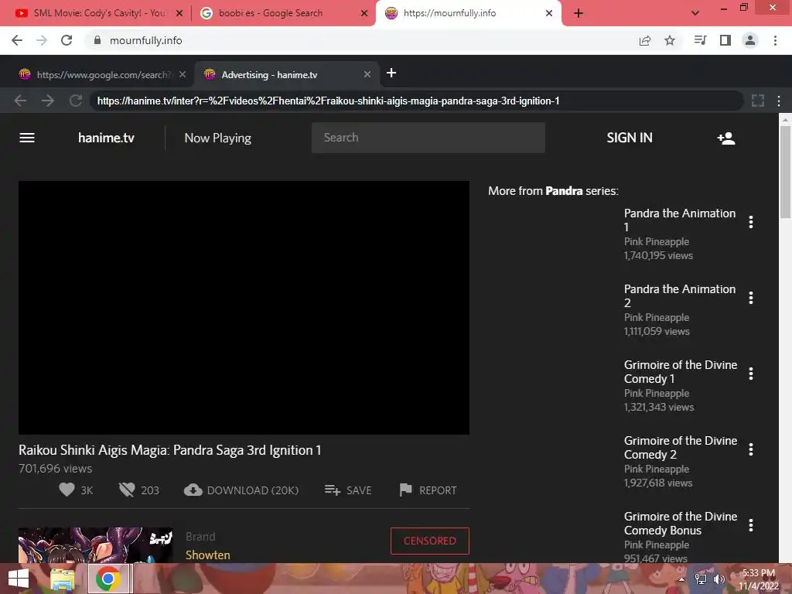Open a new Chrome tab with plus button
The image size is (792, 594).
pyautogui.click(x=579, y=13)
